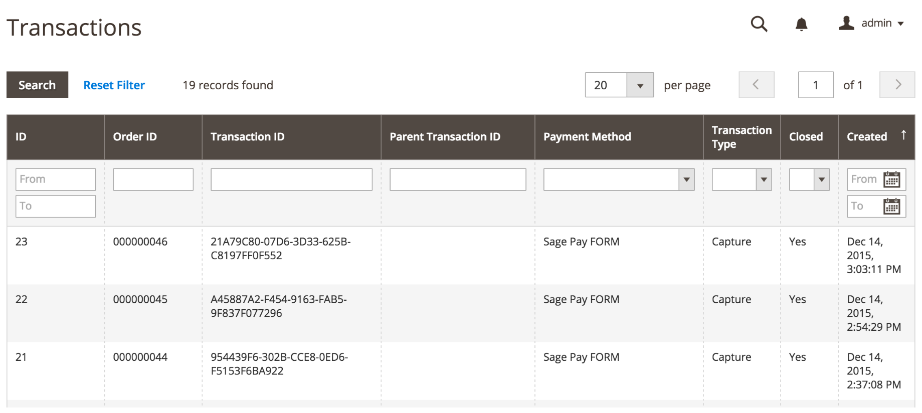Click transaction ID A45887A2-F454-9163-FAB5-9F837F077296
922x413 pixels.
click(279, 306)
